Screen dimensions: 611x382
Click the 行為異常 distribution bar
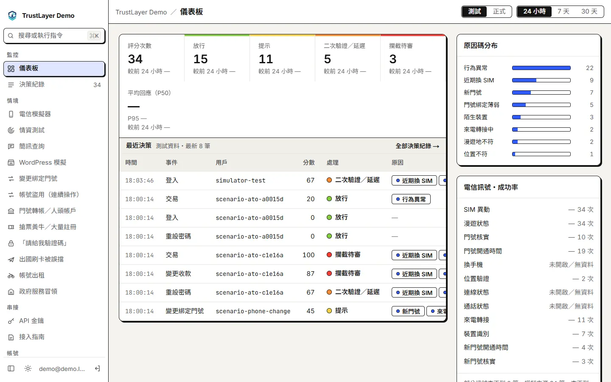[541, 68]
